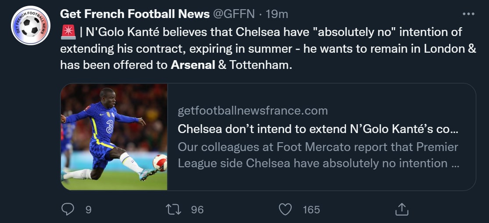The height and width of the screenshot is (223, 489).
Task: Open the 19m timestamp link
Action: coord(277,14)
